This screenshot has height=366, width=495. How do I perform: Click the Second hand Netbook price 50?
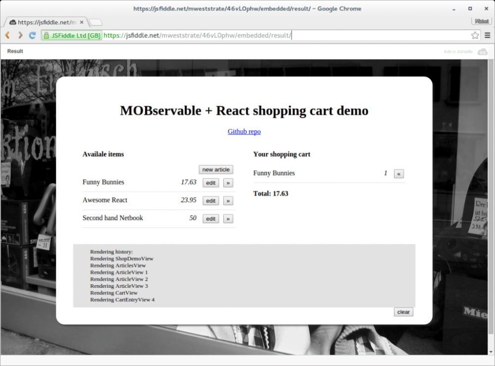click(x=193, y=218)
